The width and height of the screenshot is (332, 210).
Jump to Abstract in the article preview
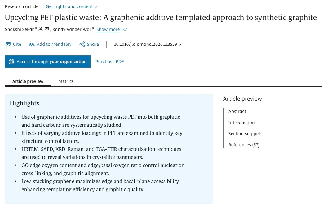[237, 111]
